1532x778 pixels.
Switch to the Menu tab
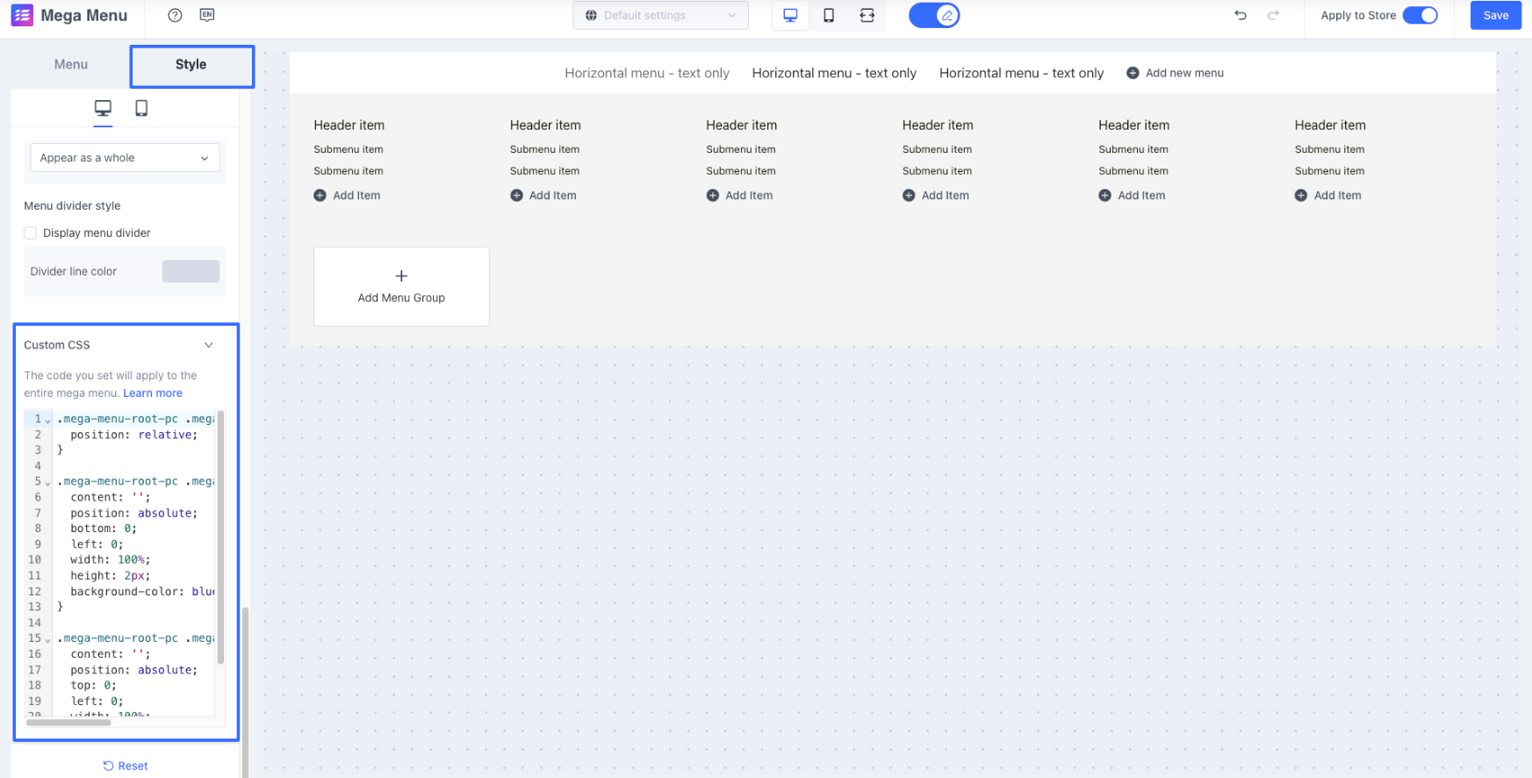point(71,64)
